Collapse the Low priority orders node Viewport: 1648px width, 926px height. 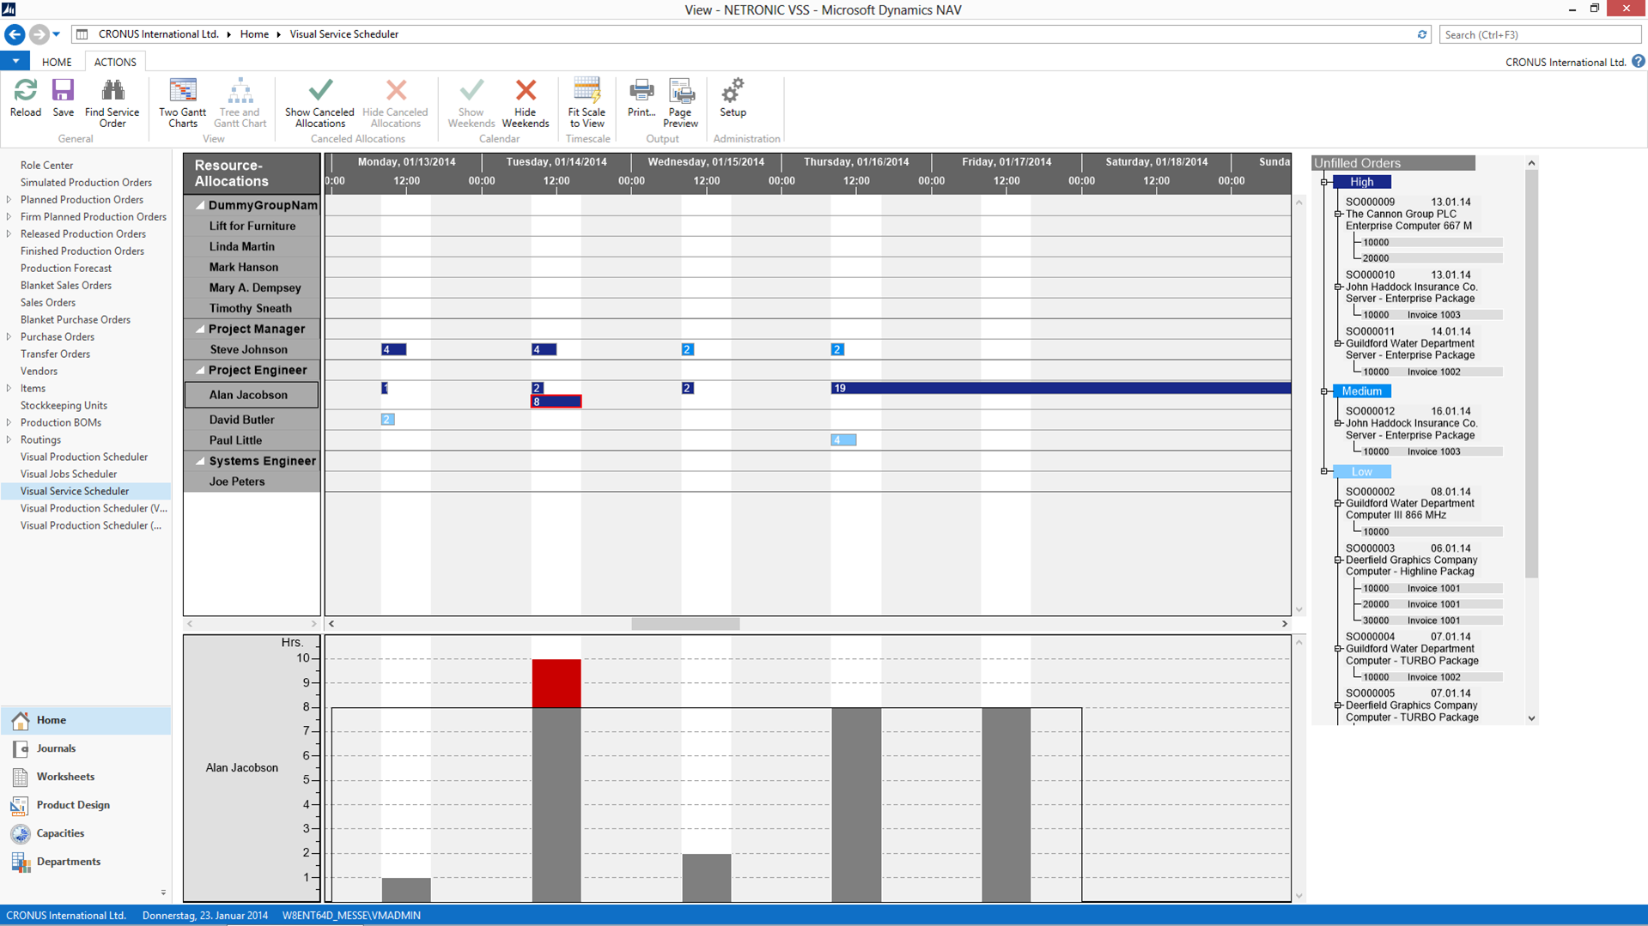pos(1325,471)
